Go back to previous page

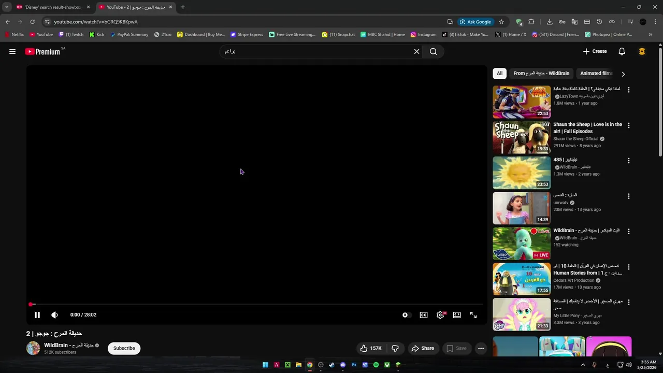coord(7,22)
